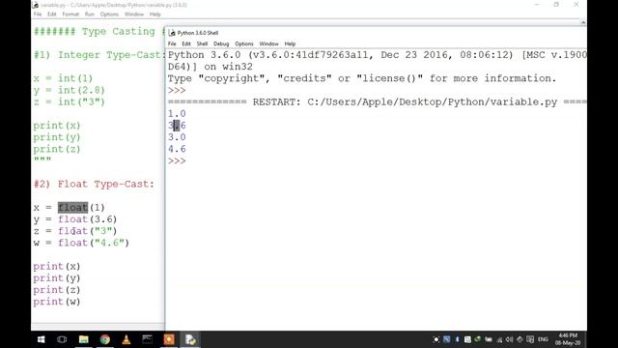Open the editor window's File menu

click(38, 14)
